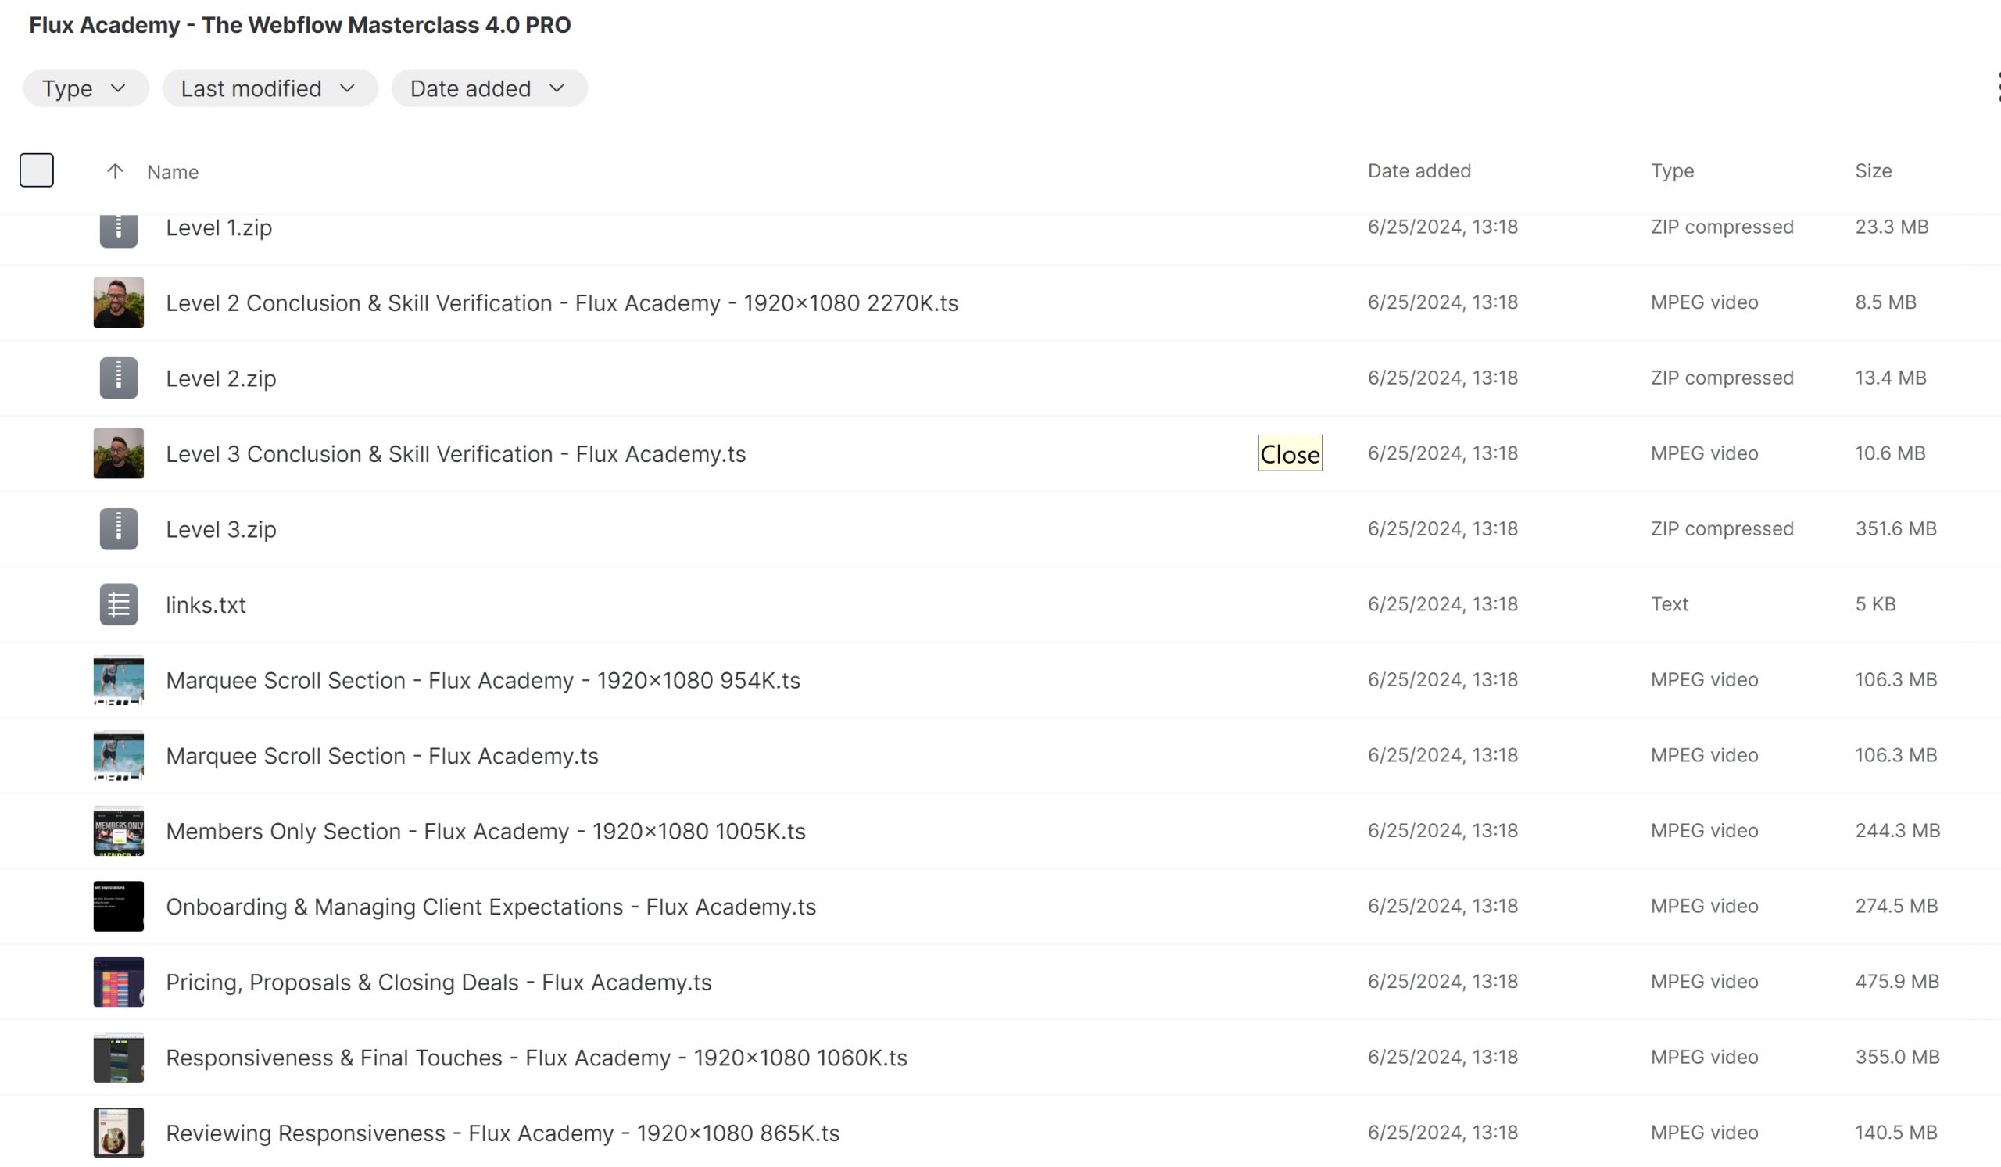Click the Pricing, Proposals & Closing Deals thumbnail
The width and height of the screenshot is (2001, 1167).
tap(118, 981)
